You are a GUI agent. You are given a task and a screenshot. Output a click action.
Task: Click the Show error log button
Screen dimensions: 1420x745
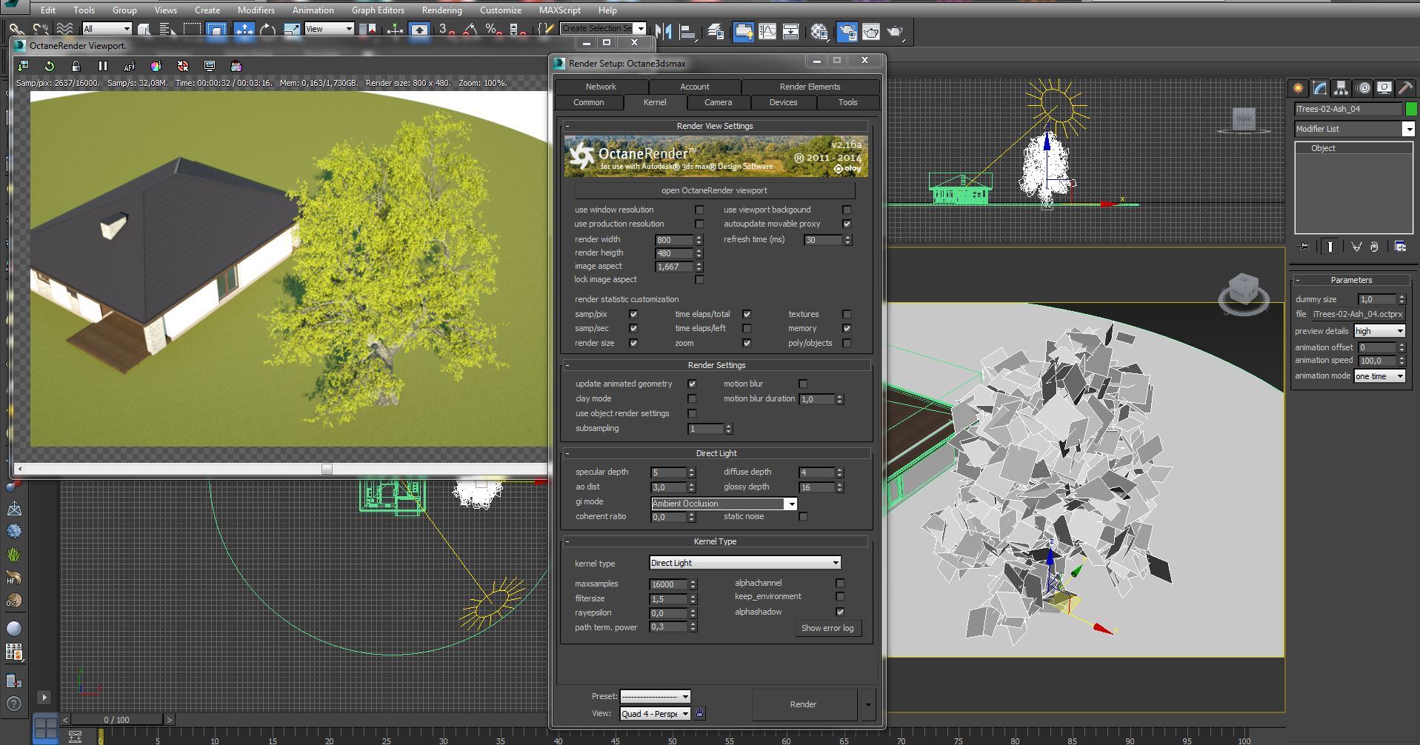827,628
